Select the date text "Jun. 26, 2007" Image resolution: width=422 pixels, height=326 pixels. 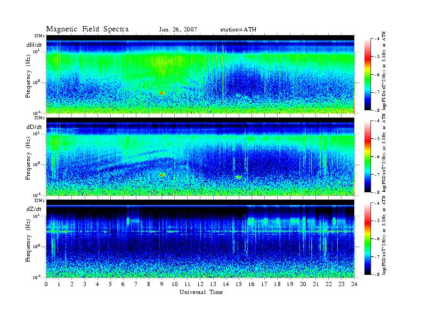click(178, 29)
